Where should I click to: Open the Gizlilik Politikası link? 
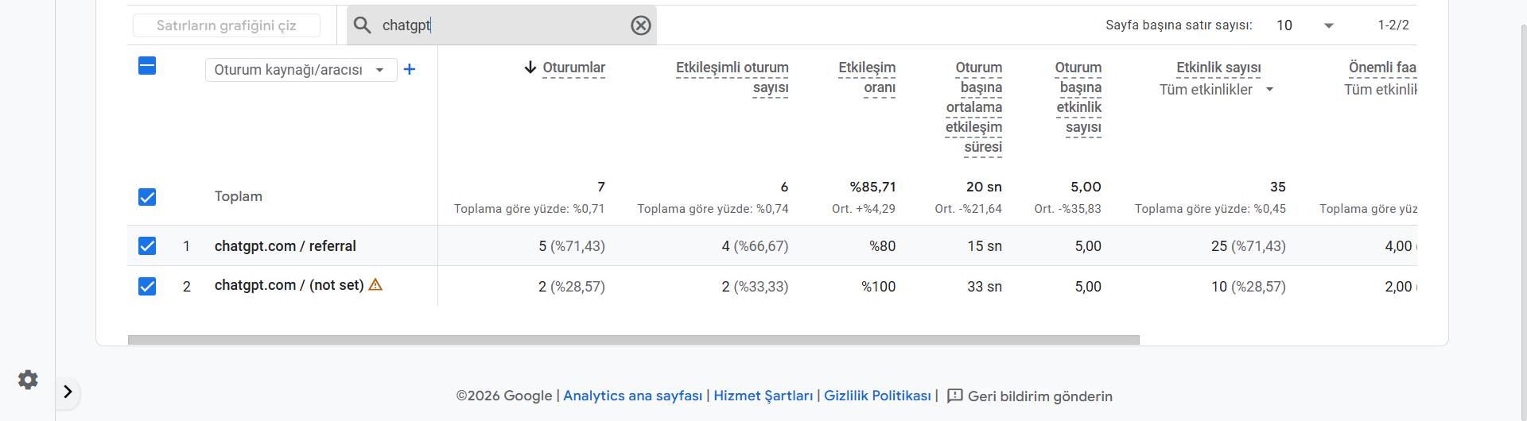click(x=877, y=396)
